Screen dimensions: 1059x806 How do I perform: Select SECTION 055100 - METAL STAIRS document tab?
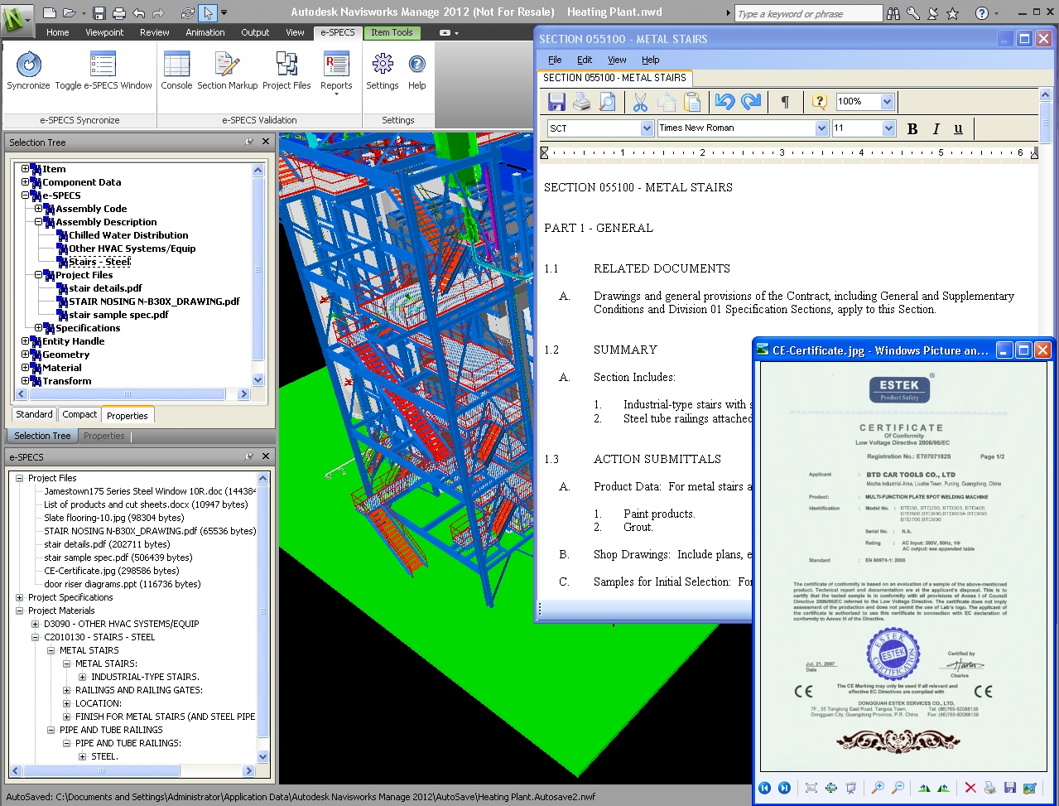click(x=614, y=78)
